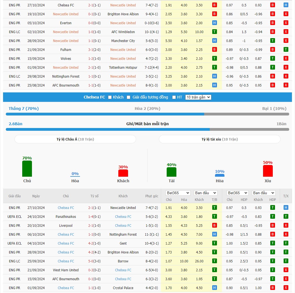295x293 pixels.
Task: Click the Barrow team link
Action: coord(123,261)
